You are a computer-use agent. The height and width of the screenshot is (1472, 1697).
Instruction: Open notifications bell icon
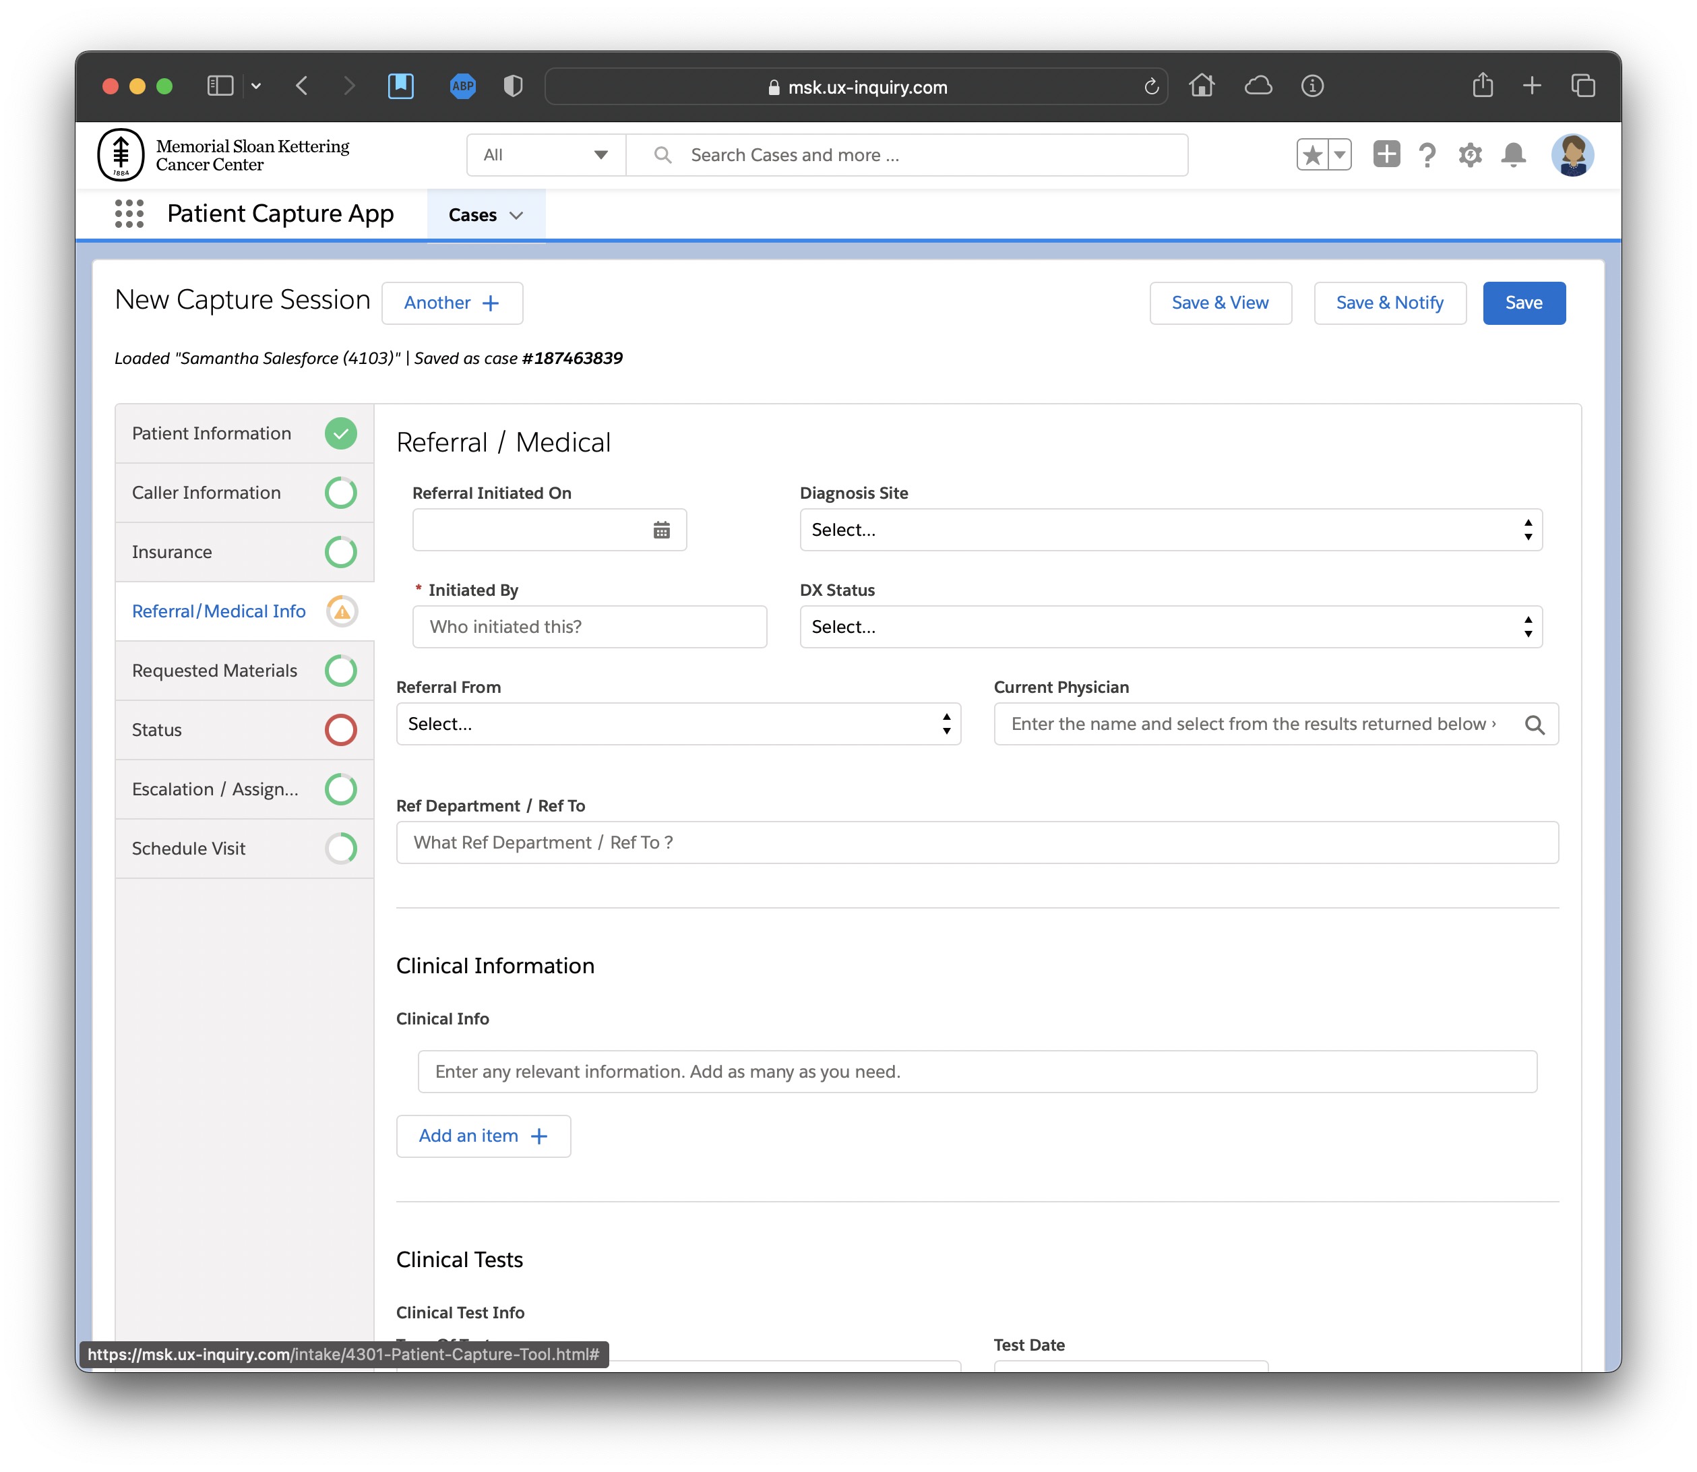[x=1513, y=154]
